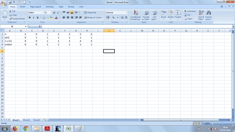Toggle Italic formatting
Viewport: 235px width, 132px height.
[33, 18]
